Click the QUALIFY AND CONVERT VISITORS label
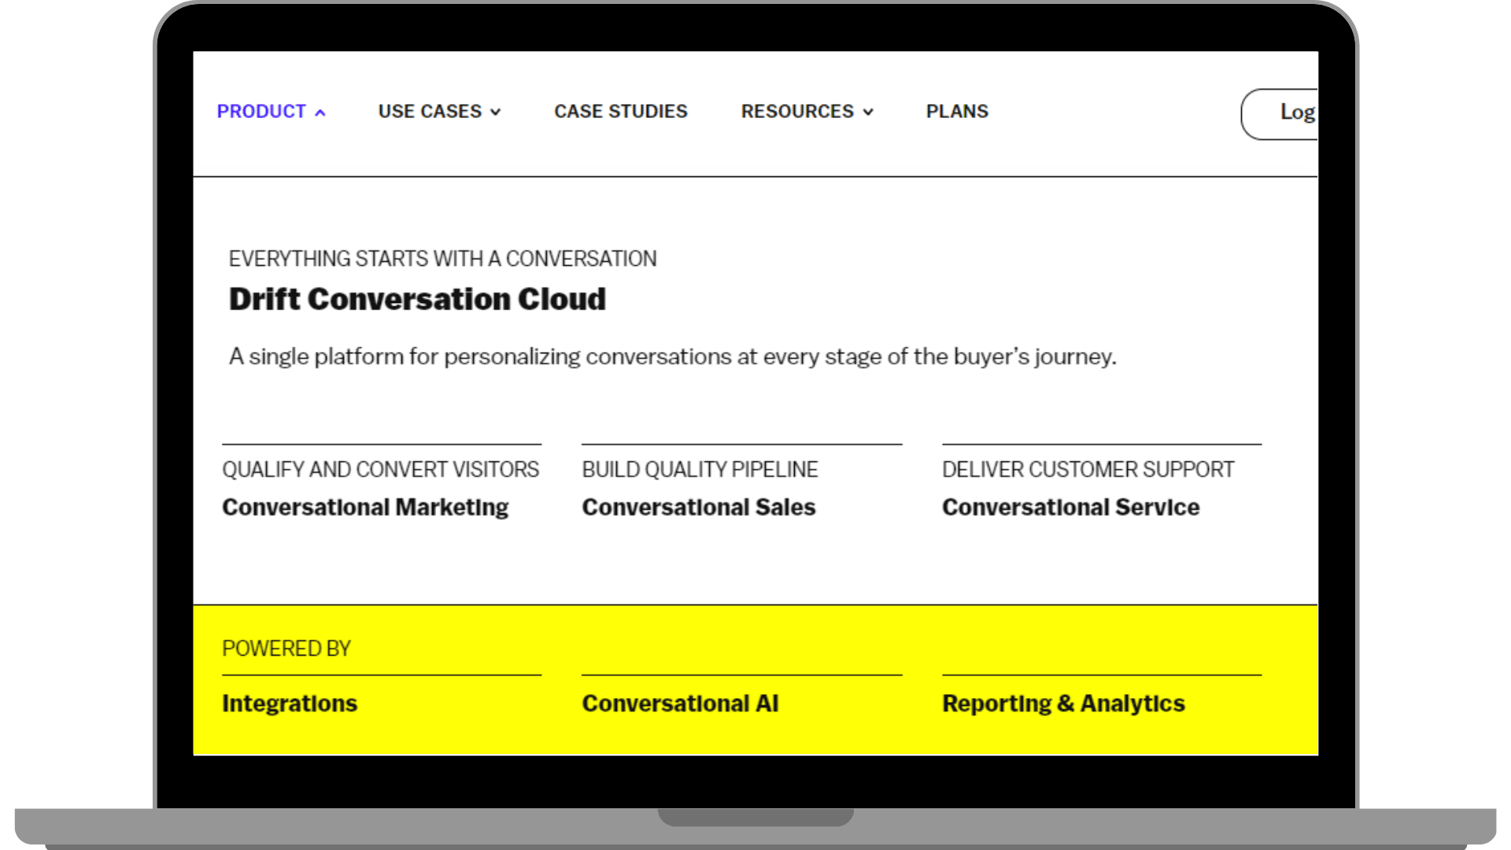Image resolution: width=1511 pixels, height=850 pixels. point(381,469)
